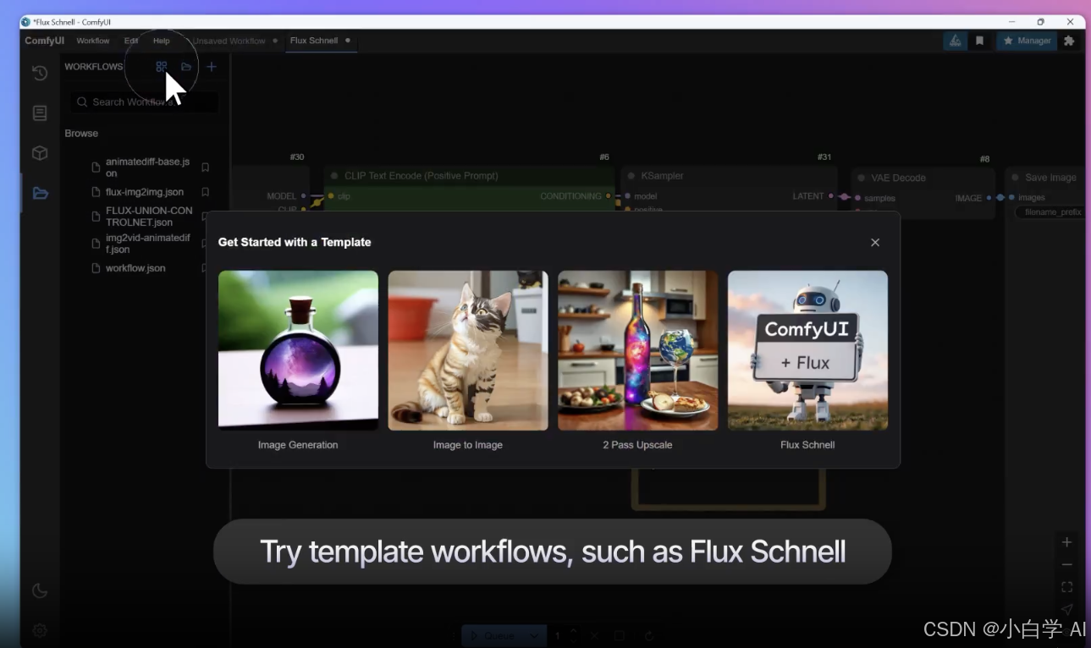Viewport: 1091px width, 648px height.
Task: Open the Help menu
Action: point(162,41)
